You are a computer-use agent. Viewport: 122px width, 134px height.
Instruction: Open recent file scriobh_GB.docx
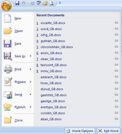pos(53,113)
